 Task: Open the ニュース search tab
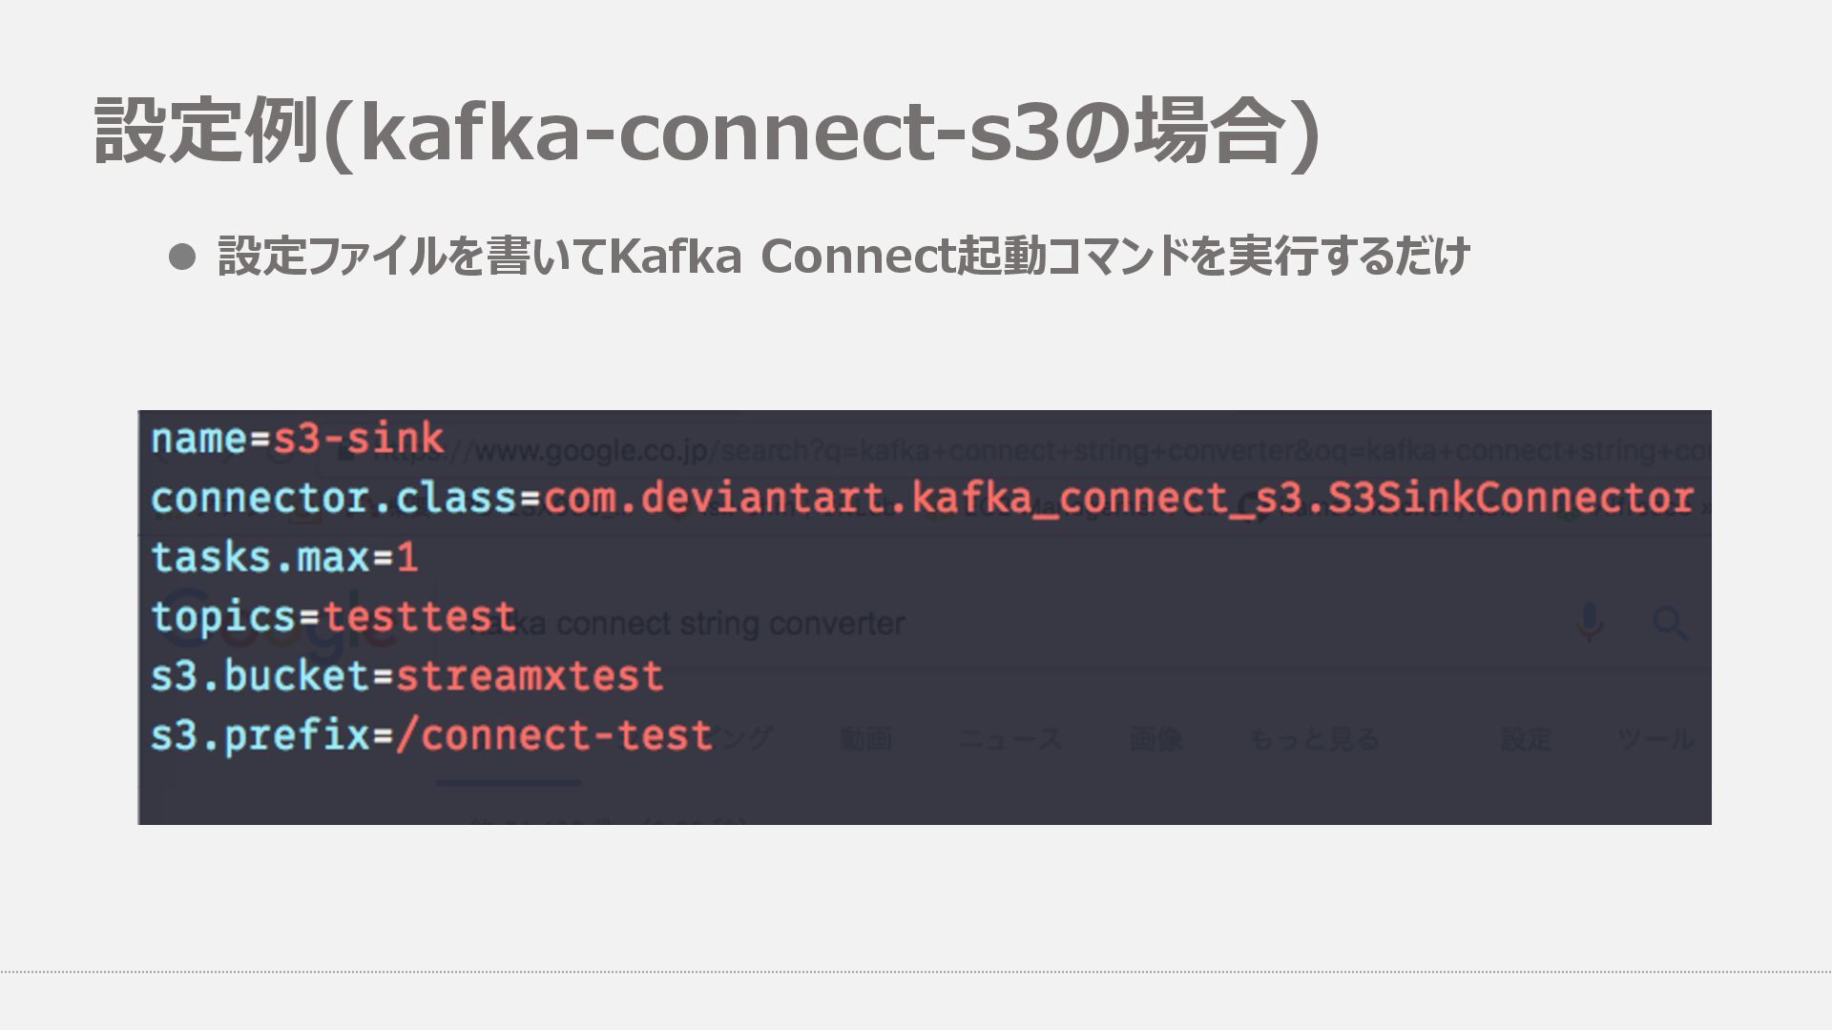click(x=1009, y=738)
